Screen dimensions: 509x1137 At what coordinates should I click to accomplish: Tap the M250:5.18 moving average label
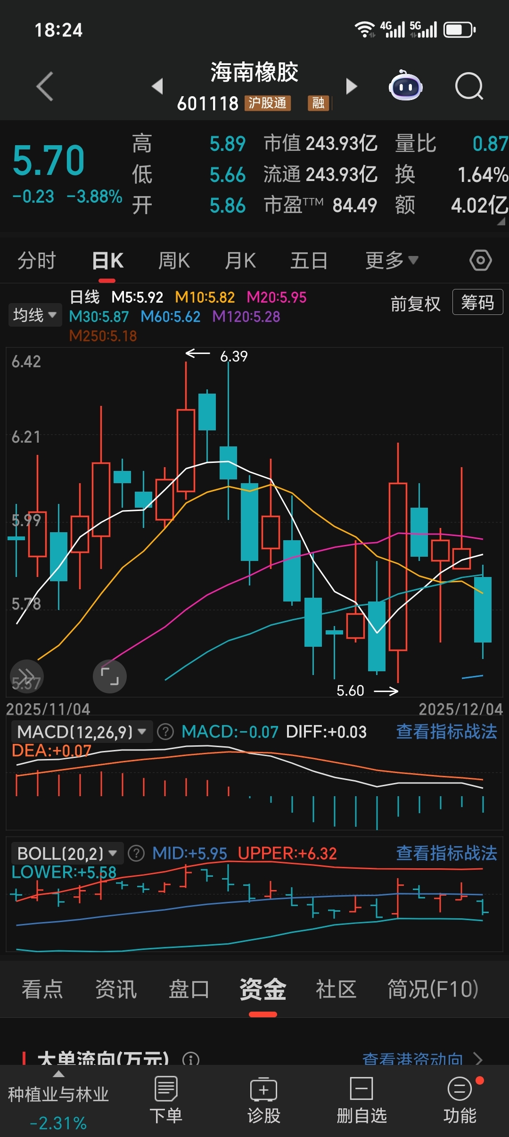[x=103, y=336]
